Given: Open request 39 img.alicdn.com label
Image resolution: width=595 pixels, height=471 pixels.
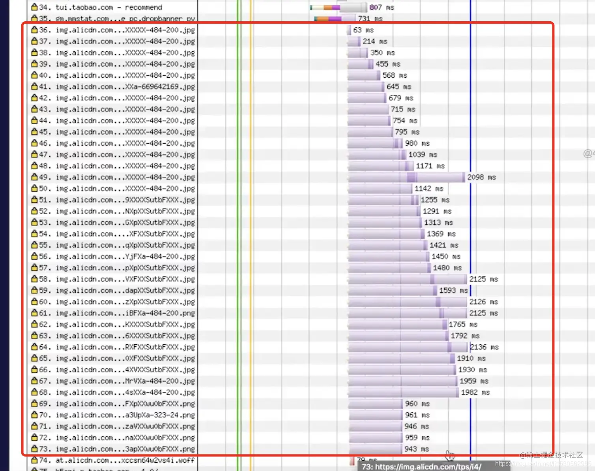Looking at the screenshot, I should (x=117, y=64).
